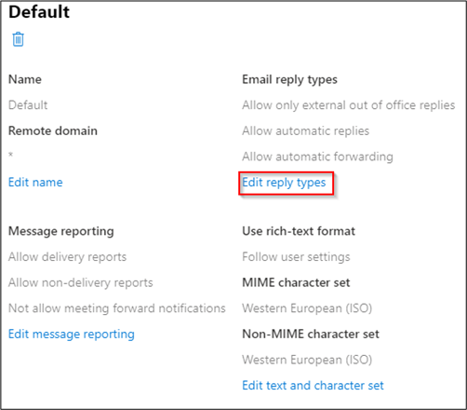Click Follow user settings value
The width and height of the screenshot is (467, 410).
click(296, 257)
